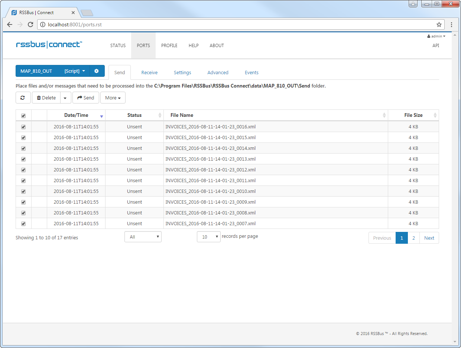Open new browser tab
Viewport: 461px width, 348px height.
coord(87,13)
